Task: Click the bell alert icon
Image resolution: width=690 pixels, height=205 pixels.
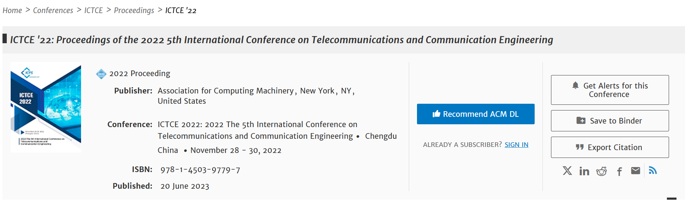Action: click(x=576, y=85)
